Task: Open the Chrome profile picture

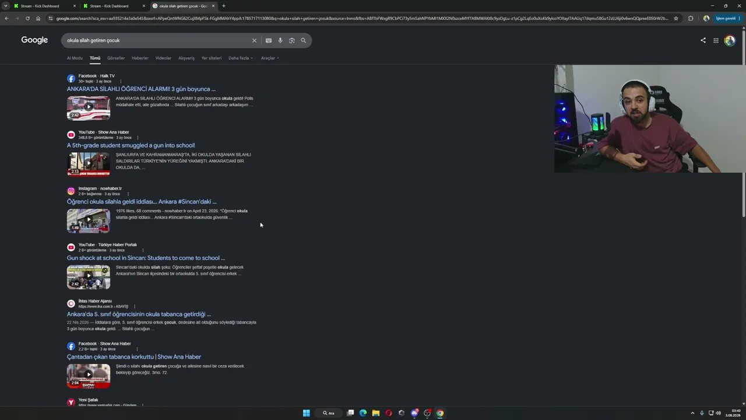Action: pyautogui.click(x=706, y=18)
